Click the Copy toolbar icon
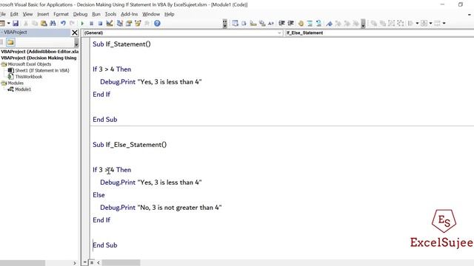This screenshot has width=474, height=266. click(35, 23)
